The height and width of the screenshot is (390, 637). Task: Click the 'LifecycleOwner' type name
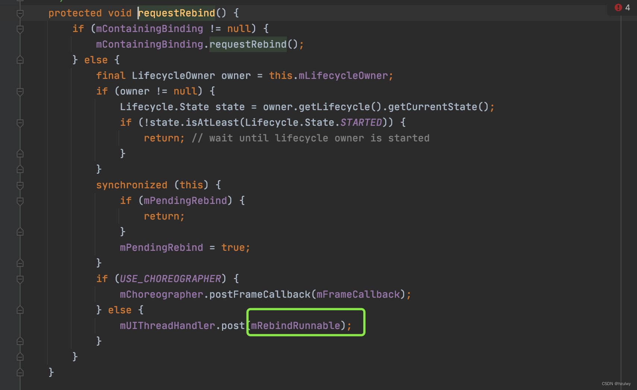pyautogui.click(x=173, y=76)
